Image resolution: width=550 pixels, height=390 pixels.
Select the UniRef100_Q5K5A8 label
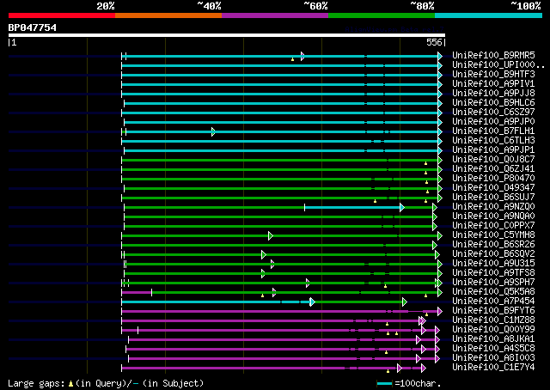(x=493, y=292)
